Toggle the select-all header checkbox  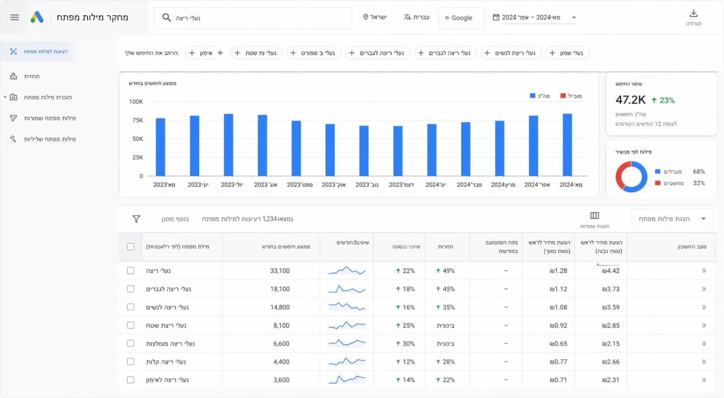(x=131, y=247)
